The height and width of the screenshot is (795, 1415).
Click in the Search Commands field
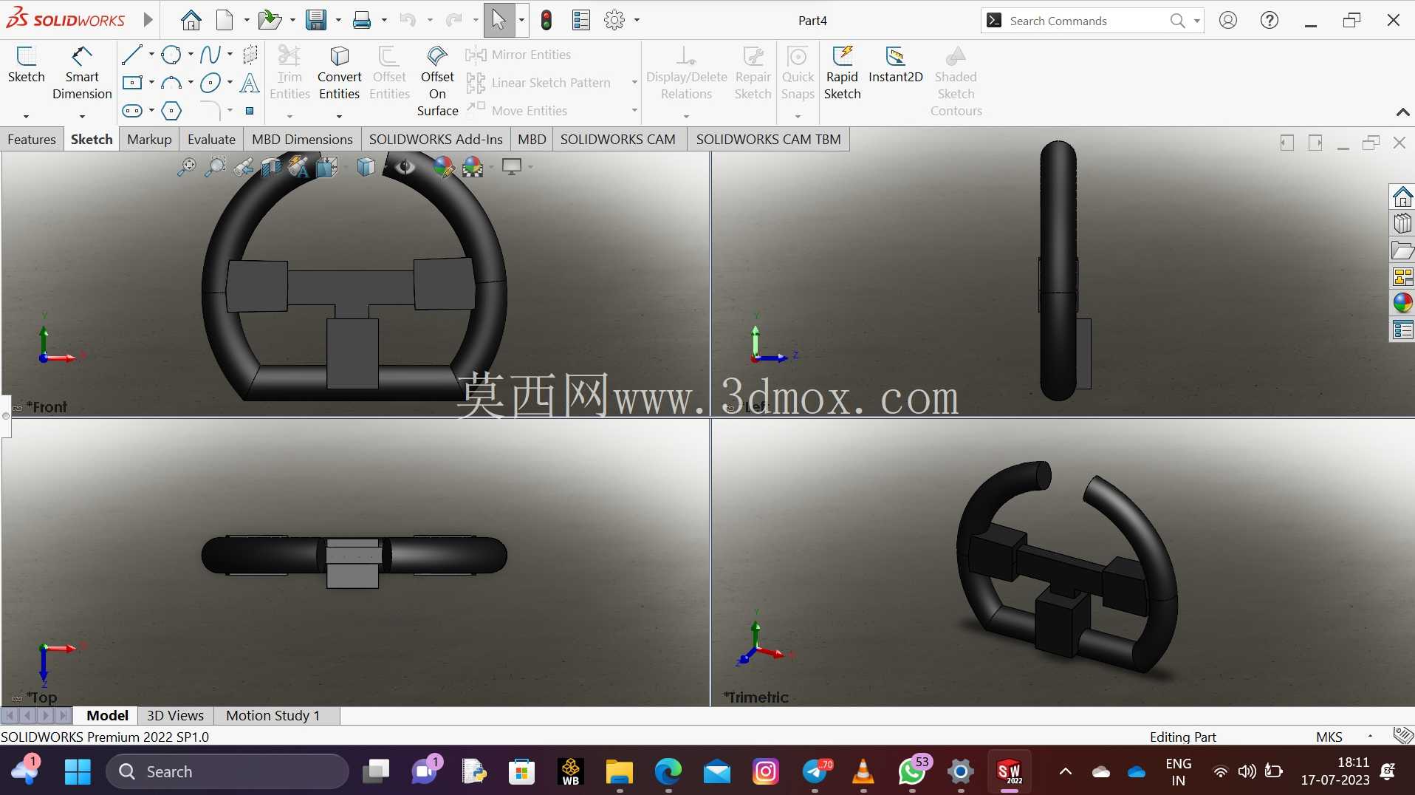1086,21
